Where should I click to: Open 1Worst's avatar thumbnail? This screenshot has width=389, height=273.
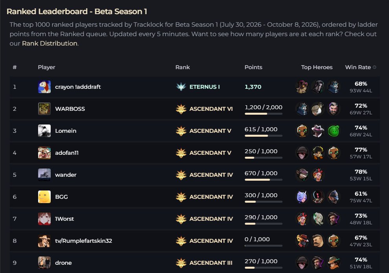click(x=44, y=219)
